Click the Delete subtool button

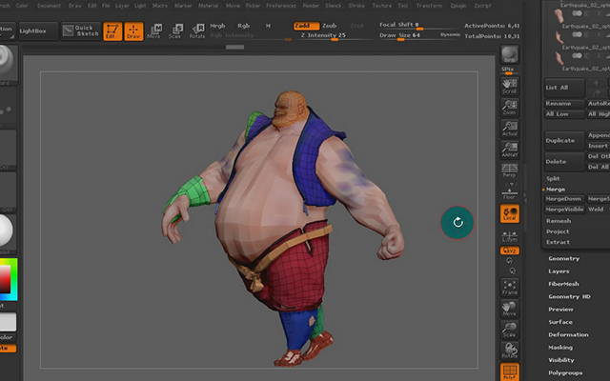[564, 161]
